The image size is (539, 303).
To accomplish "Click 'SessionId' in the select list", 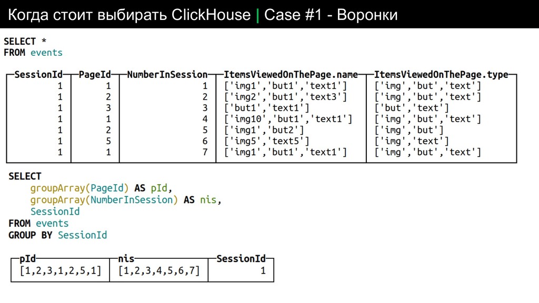I will click(x=55, y=211).
